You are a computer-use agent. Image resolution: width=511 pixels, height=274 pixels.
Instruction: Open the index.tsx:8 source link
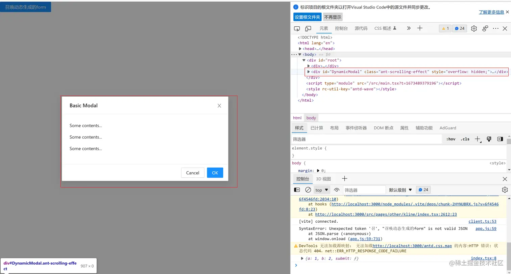[x=484, y=258]
